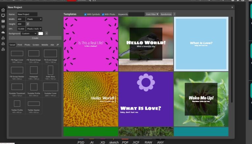This screenshot has height=144, width=252.
Task: Switch to the Mobile presets tab
Action: click(45, 45)
